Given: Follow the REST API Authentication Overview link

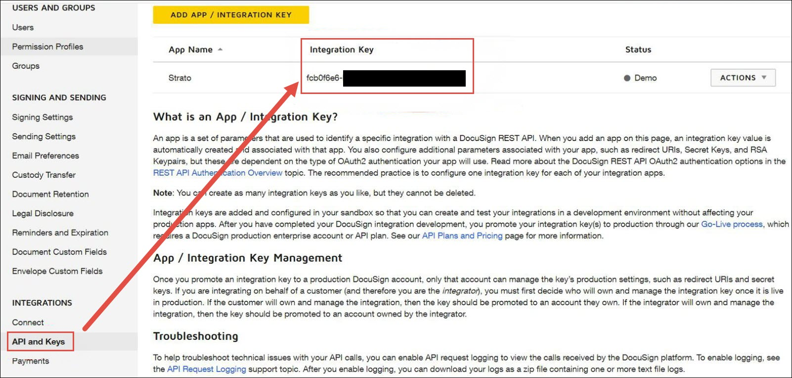Looking at the screenshot, I should tap(218, 173).
